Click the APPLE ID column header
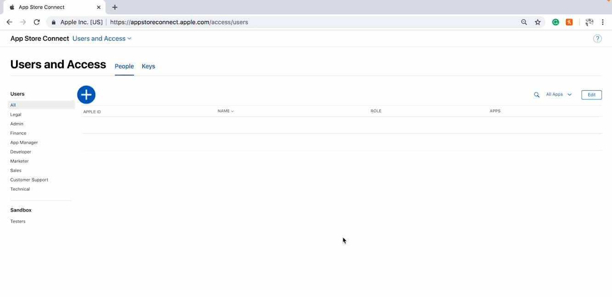612x297 pixels. click(x=92, y=112)
